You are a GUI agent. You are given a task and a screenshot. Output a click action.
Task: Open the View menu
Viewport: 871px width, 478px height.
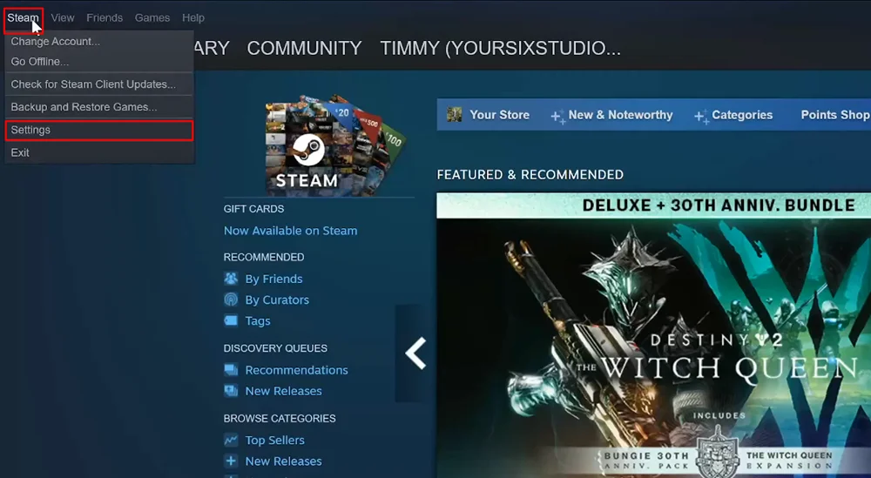(63, 17)
